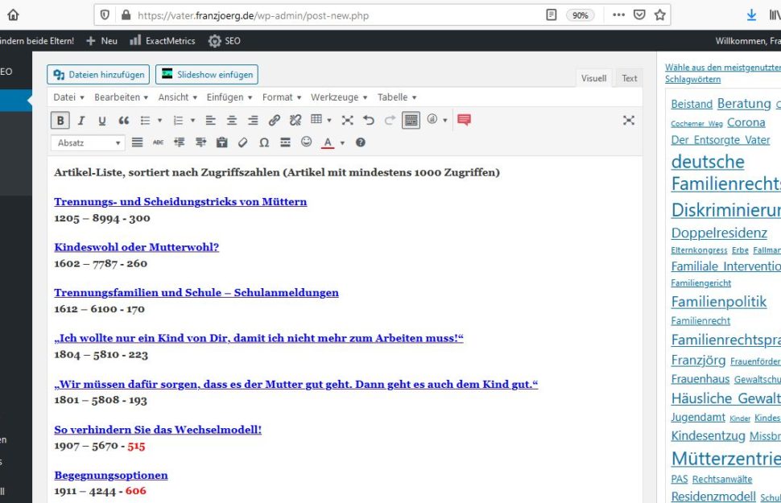Insert or edit a link
The image size is (781, 503).
tap(274, 120)
